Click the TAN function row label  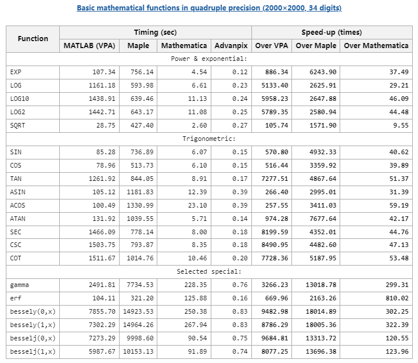16,179
